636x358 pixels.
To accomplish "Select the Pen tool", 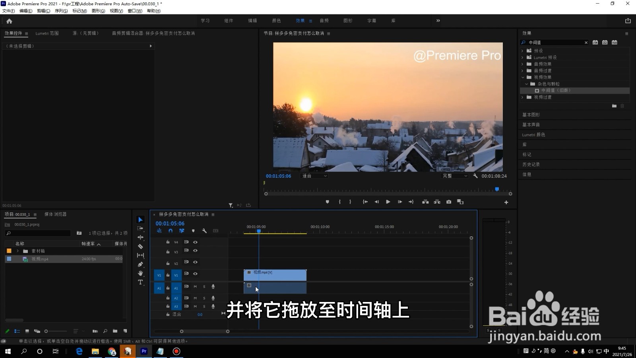I will point(140,265).
